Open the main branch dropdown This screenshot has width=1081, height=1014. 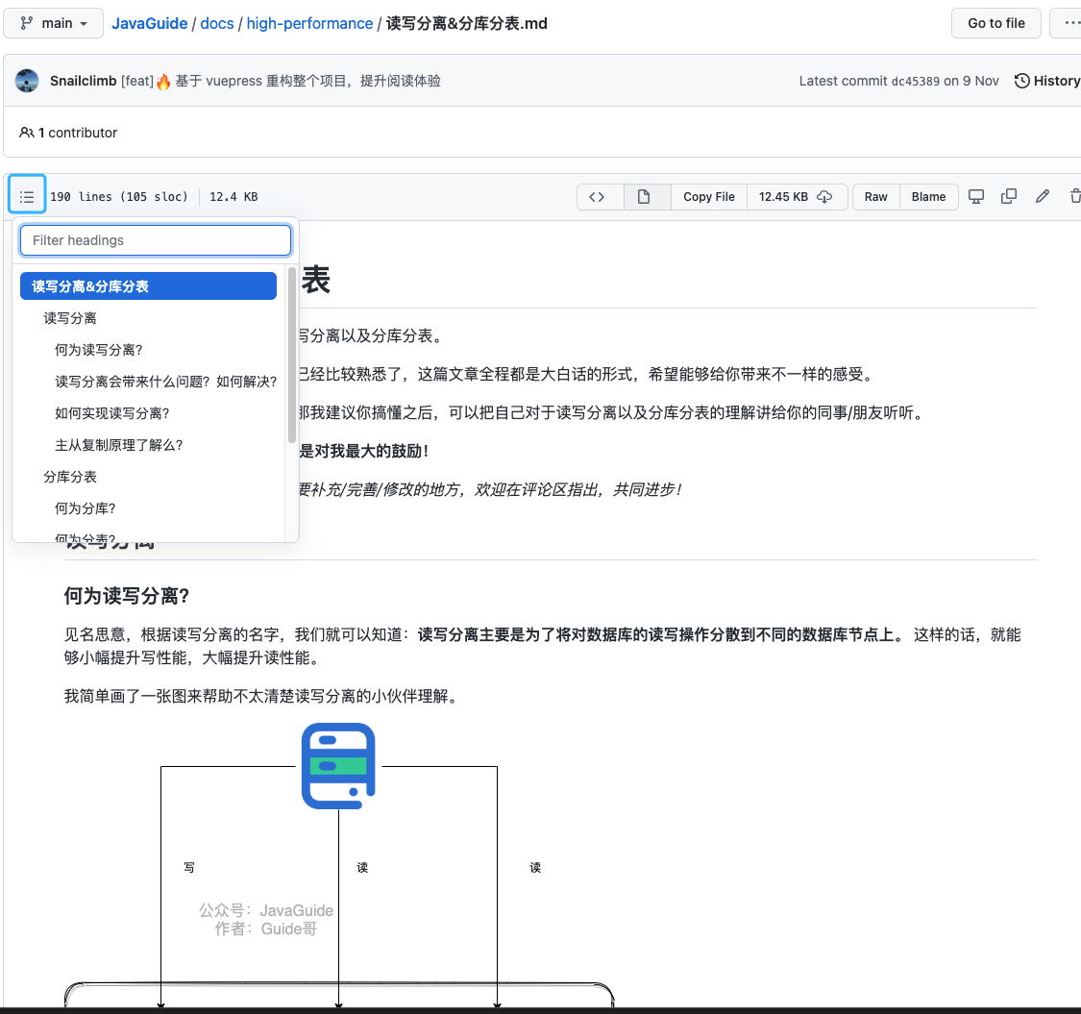pos(54,23)
